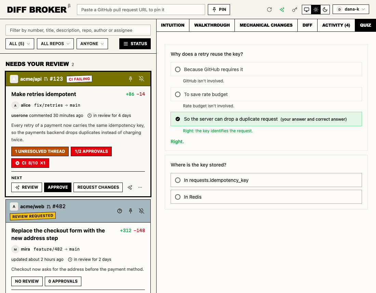Viewport: 376px width, 293px height.
Task: Open the DIFF tab
Action: pos(307,25)
